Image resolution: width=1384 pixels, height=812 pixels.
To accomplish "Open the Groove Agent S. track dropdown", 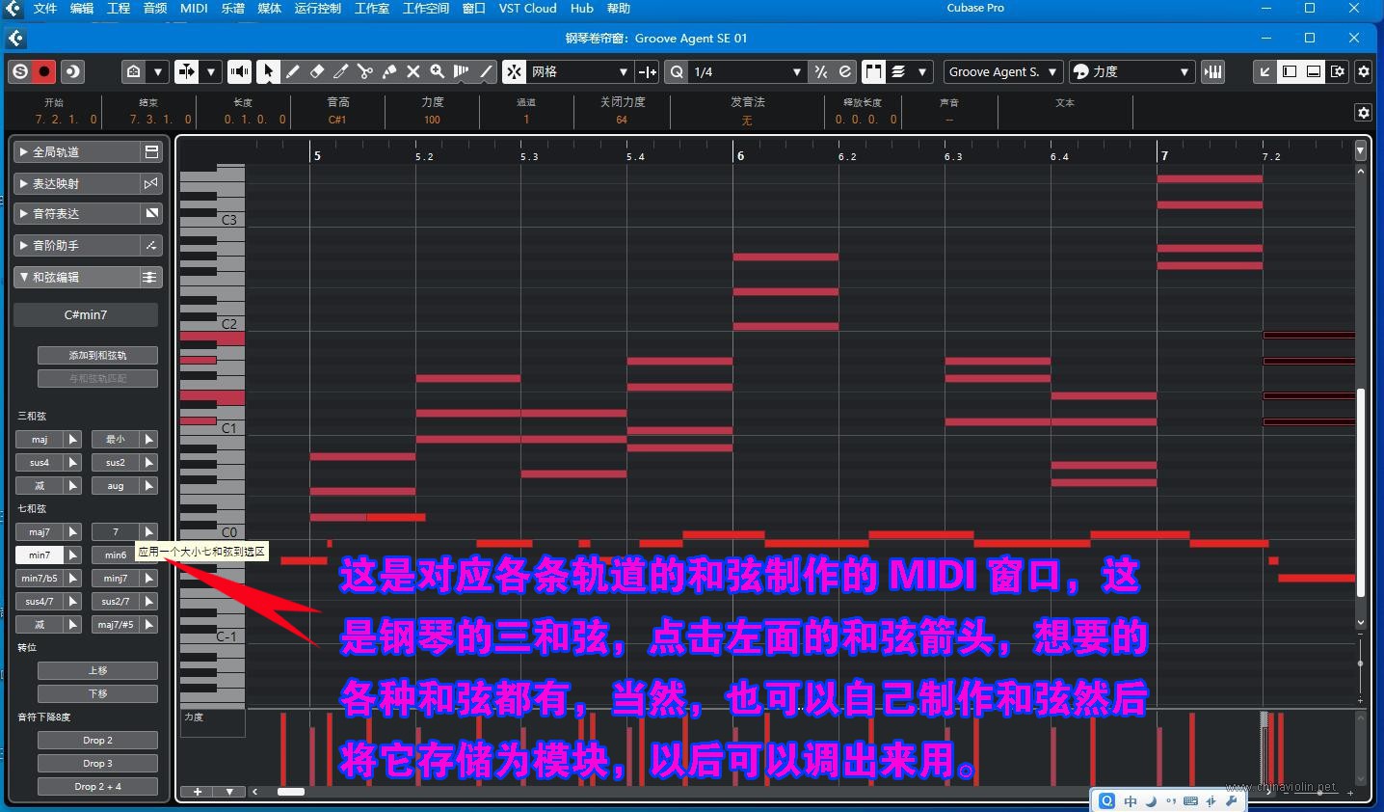I will tap(1003, 71).
